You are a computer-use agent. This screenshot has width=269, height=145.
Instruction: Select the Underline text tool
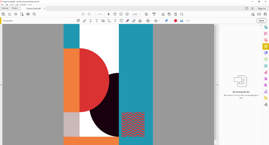(x=91, y=21)
